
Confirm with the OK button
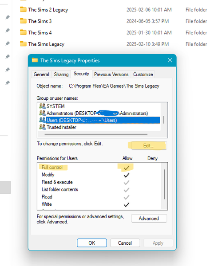[92, 243]
